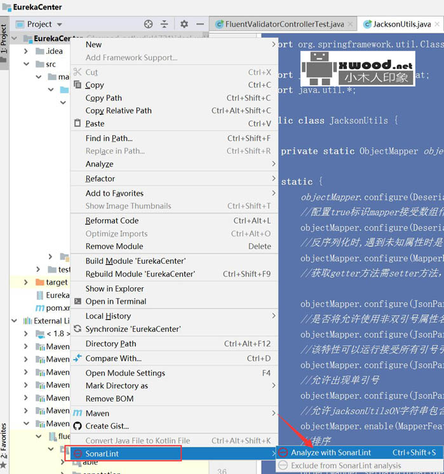Screen dimensions: 444x474
Task: Open the New submenu arrow
Action: pyautogui.click(x=274, y=44)
